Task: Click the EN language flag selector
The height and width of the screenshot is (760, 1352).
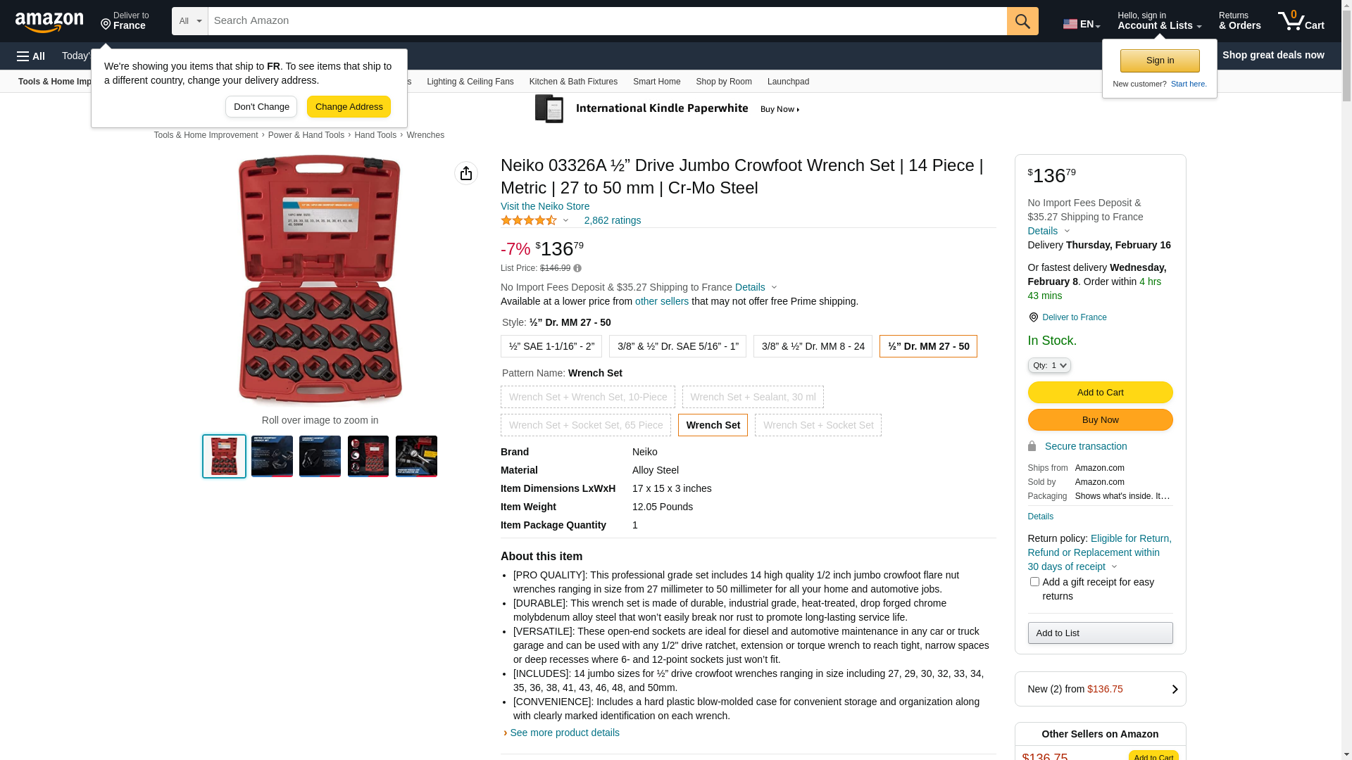Action: (x=1081, y=24)
